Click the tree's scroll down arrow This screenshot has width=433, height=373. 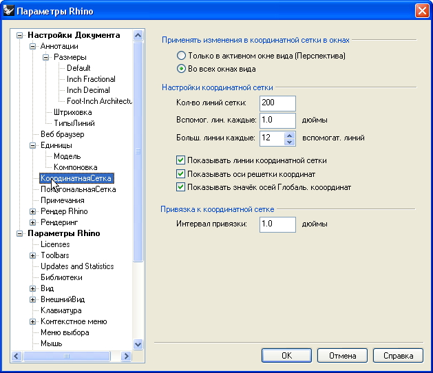point(138,345)
